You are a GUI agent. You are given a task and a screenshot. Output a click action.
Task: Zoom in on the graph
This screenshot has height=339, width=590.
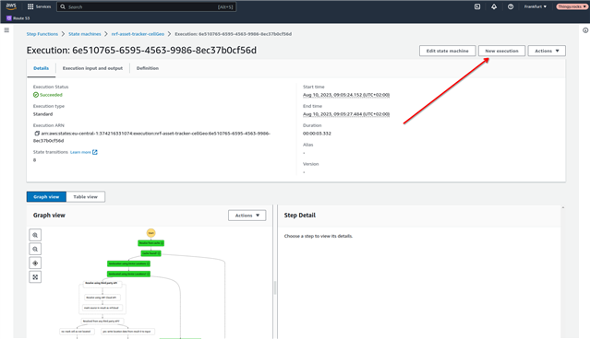pos(35,235)
